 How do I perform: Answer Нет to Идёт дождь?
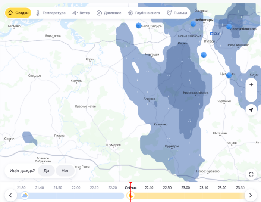pyautogui.click(x=65, y=171)
